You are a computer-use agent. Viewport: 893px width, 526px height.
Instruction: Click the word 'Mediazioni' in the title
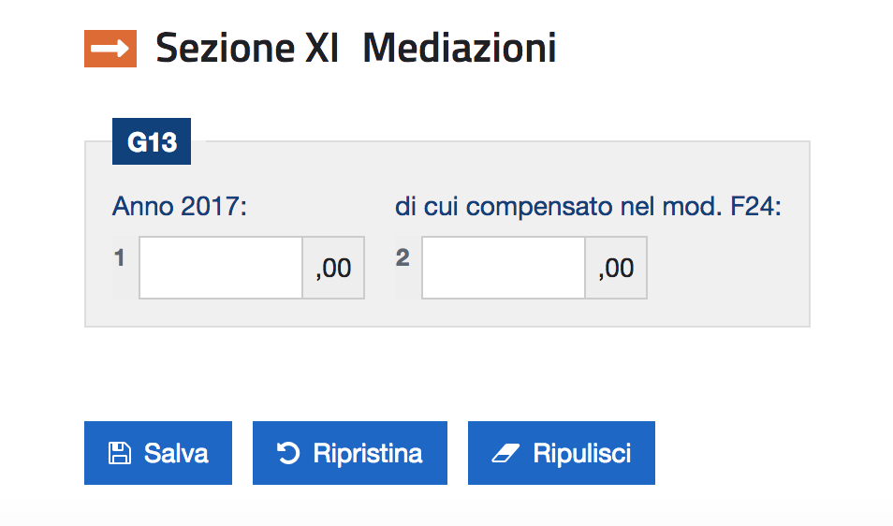click(459, 49)
